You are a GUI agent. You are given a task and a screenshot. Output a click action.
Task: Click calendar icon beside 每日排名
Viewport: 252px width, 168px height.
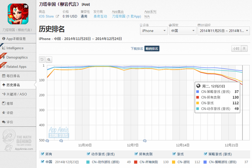(x=4, y=76)
